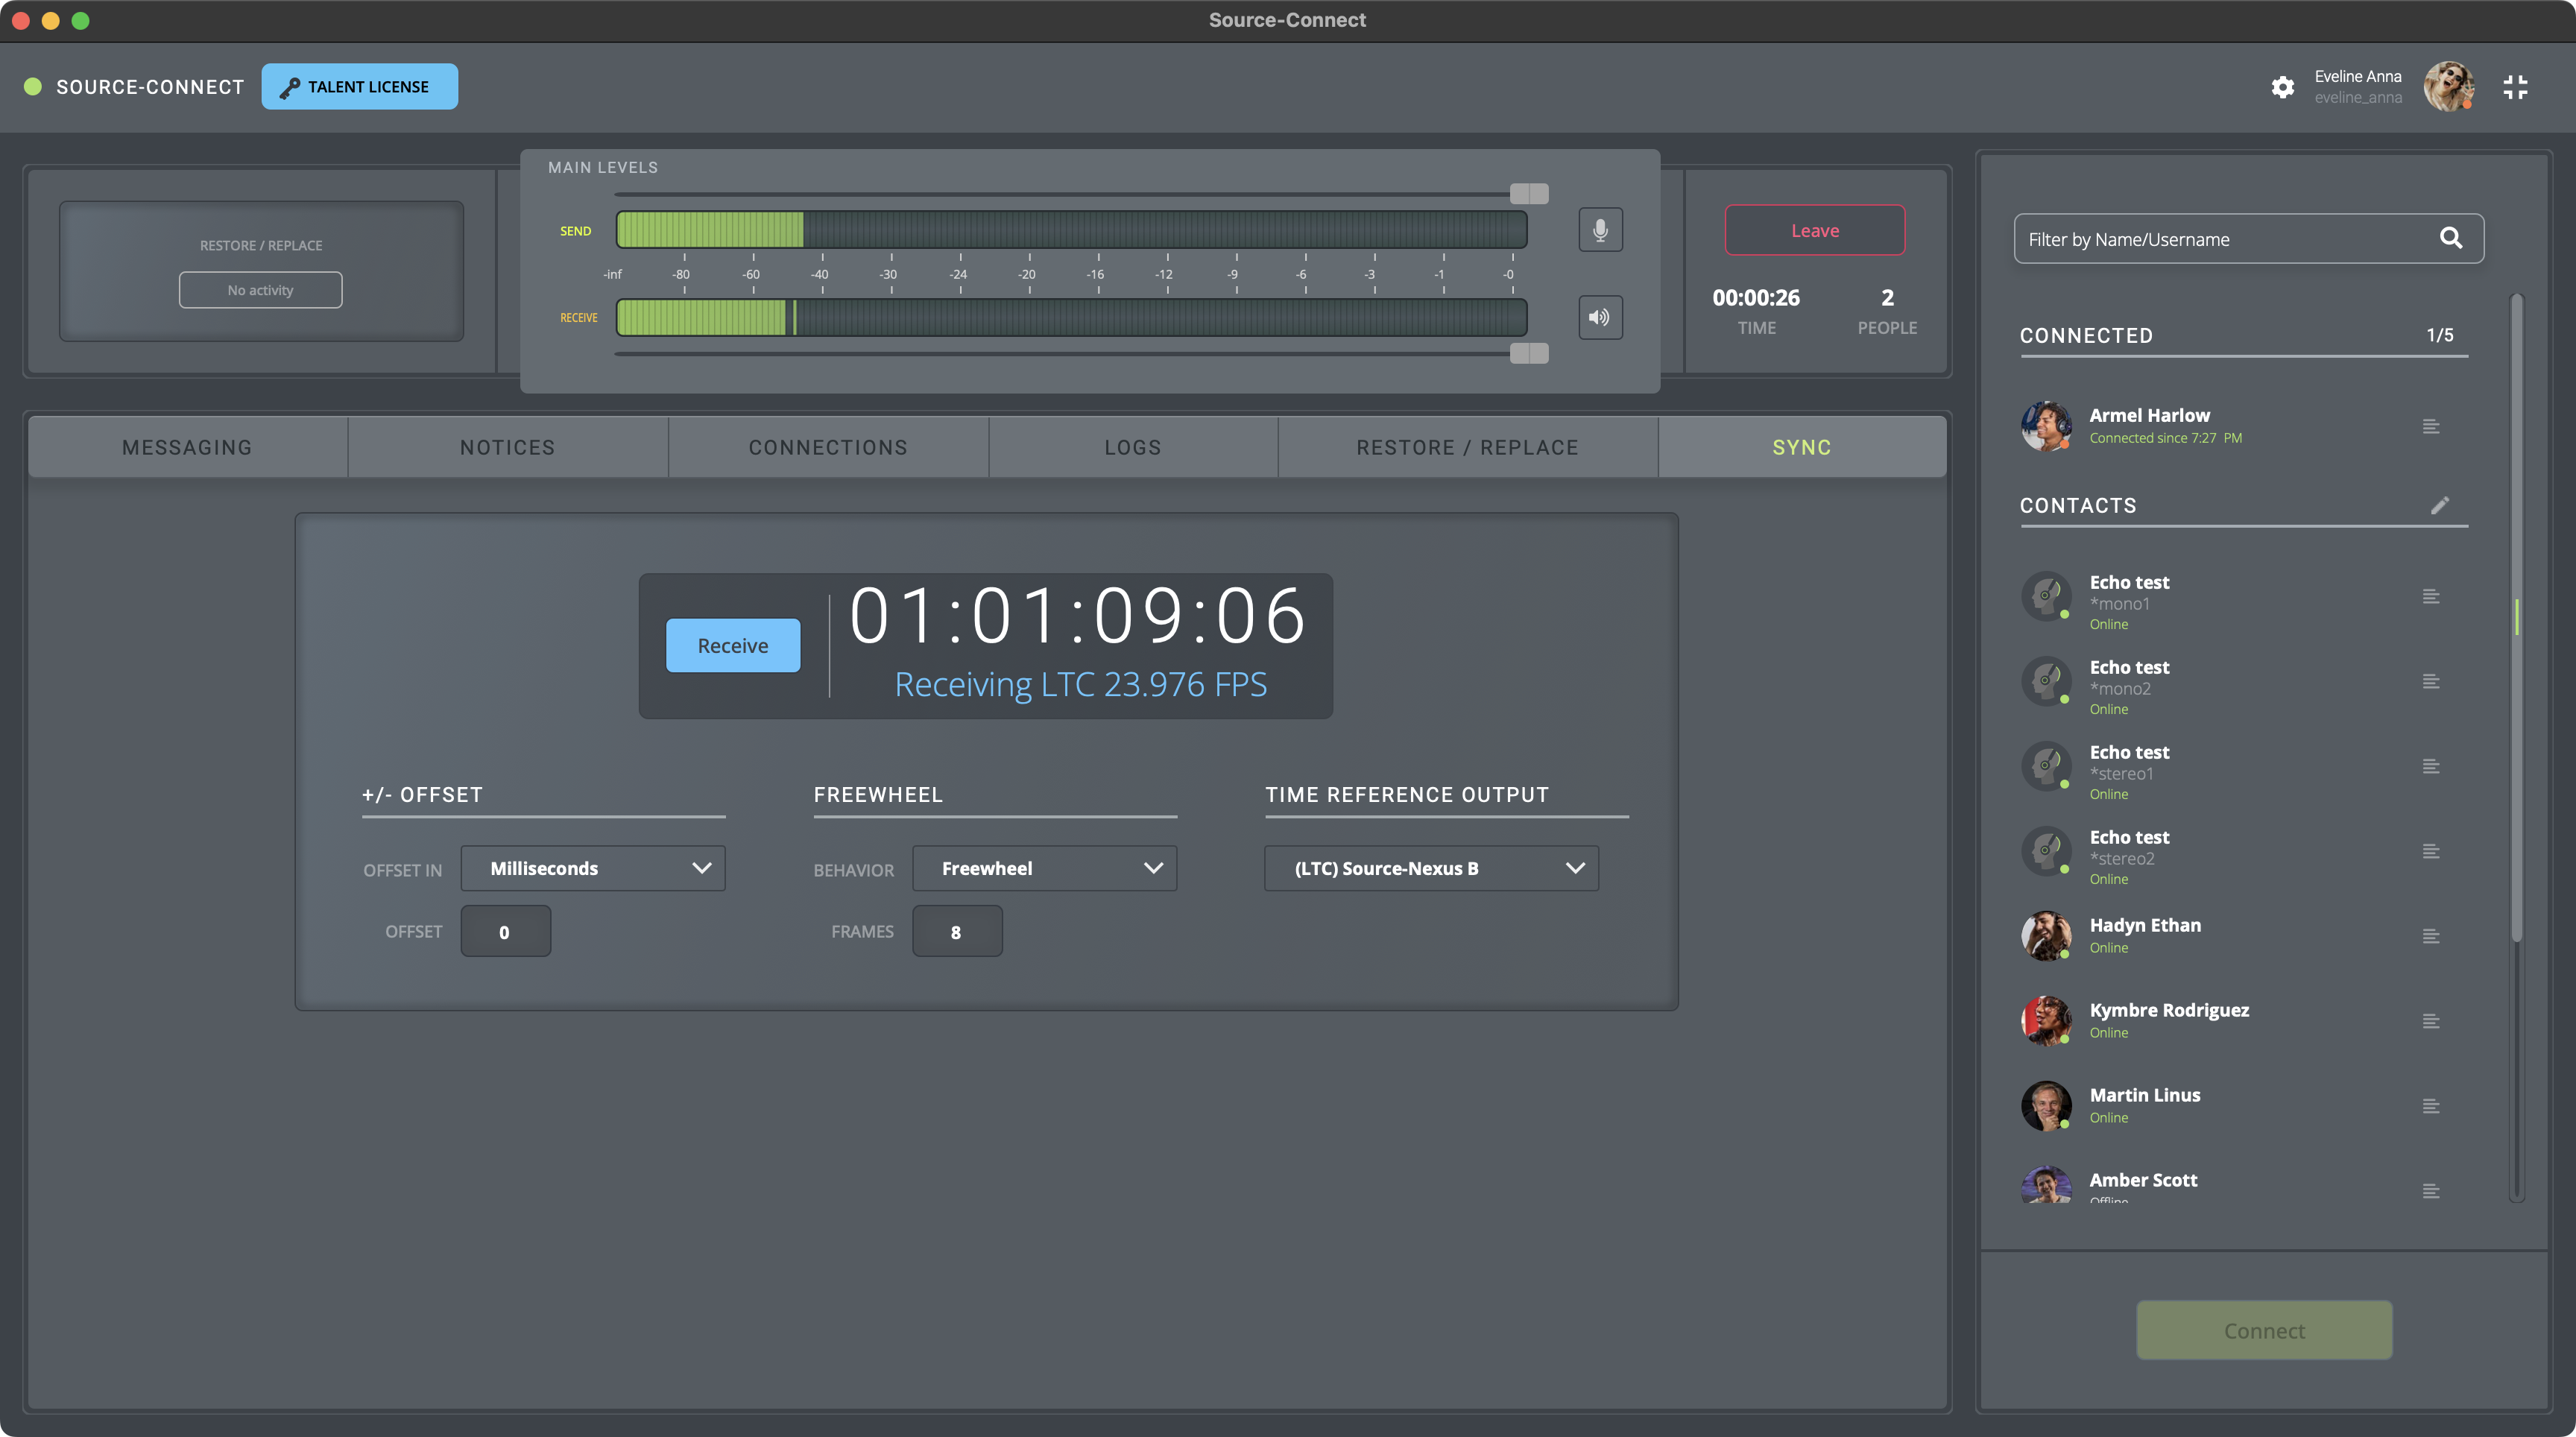The height and width of the screenshot is (1437, 2576).
Task: Mute the microphone send input
Action: click(1600, 230)
